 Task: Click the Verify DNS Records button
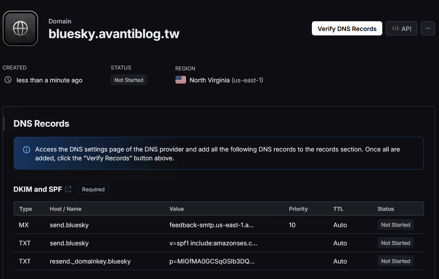pos(347,28)
